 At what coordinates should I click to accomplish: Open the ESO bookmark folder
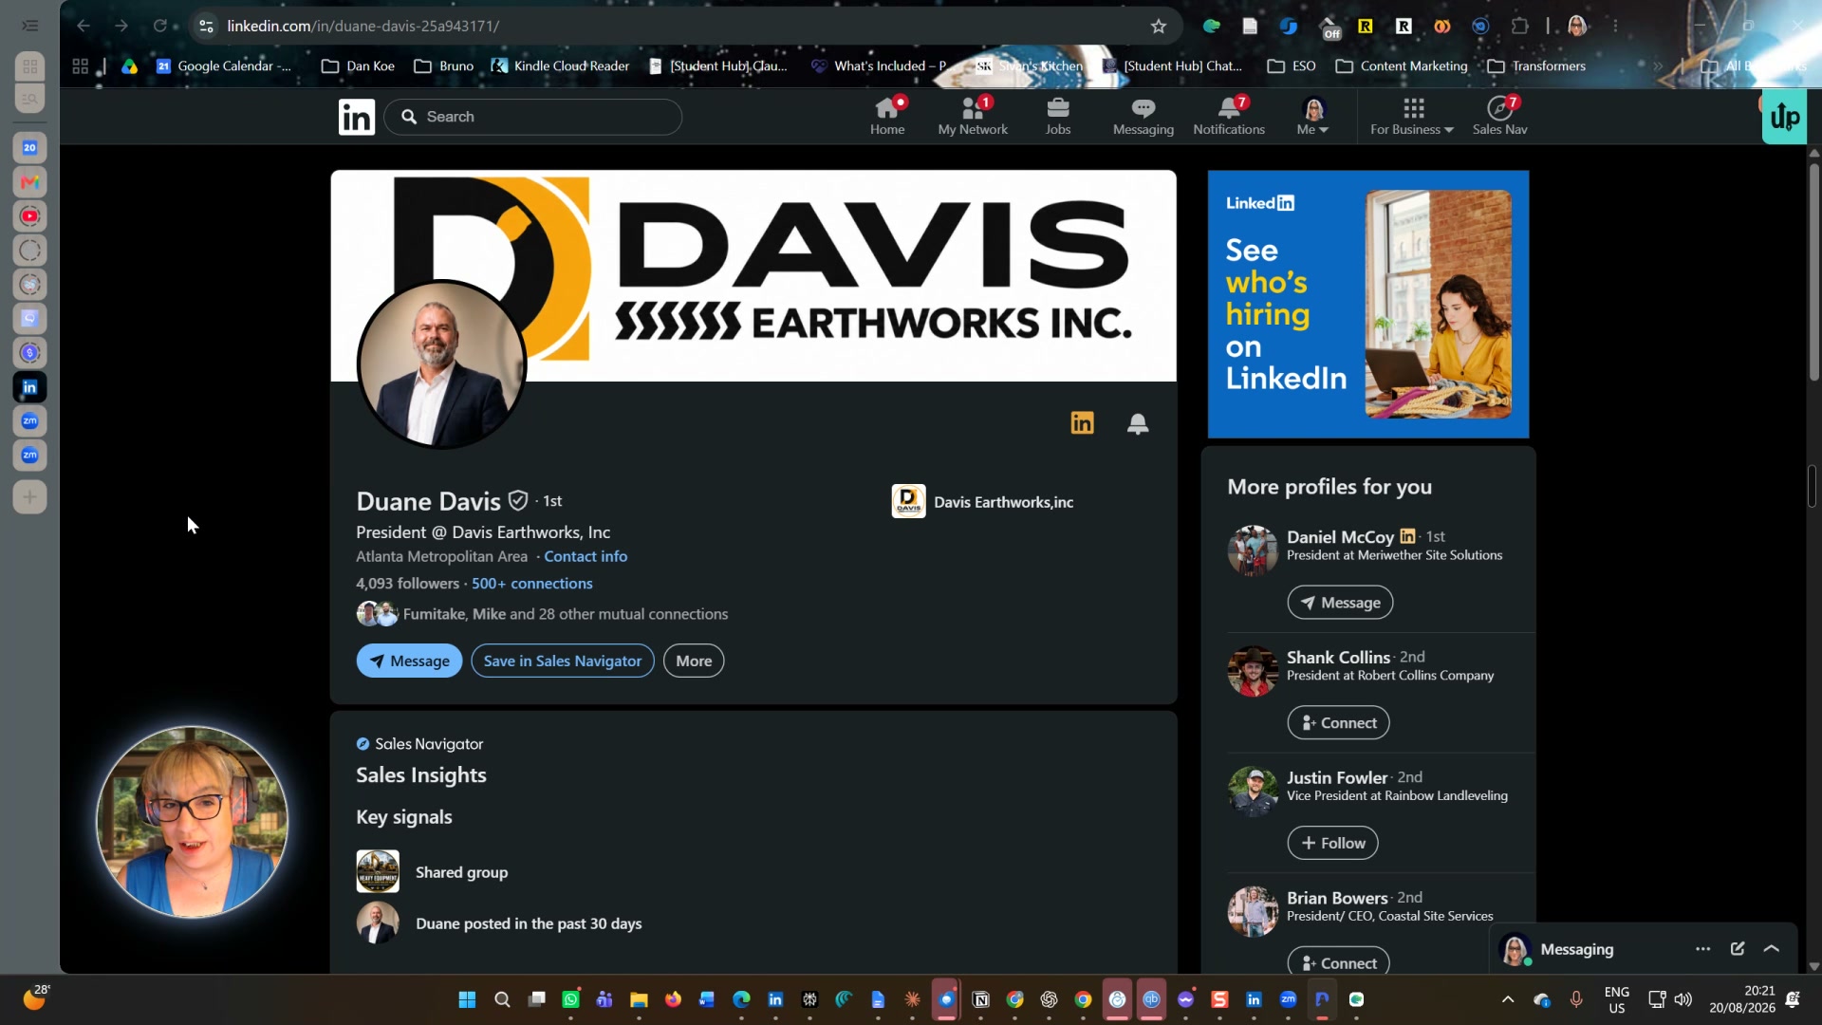(1292, 66)
